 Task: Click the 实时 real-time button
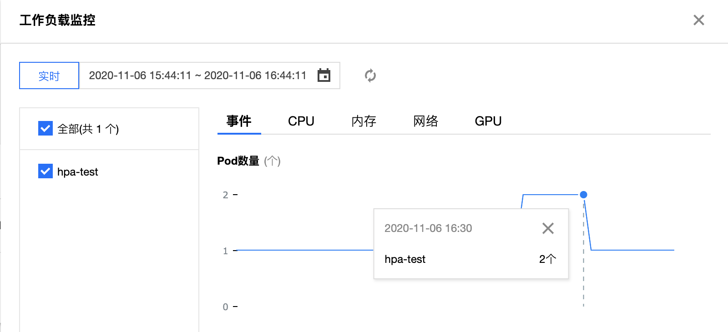pyautogui.click(x=49, y=75)
